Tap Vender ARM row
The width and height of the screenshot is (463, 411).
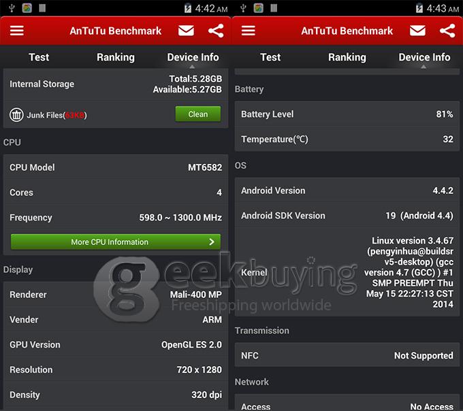(x=116, y=320)
